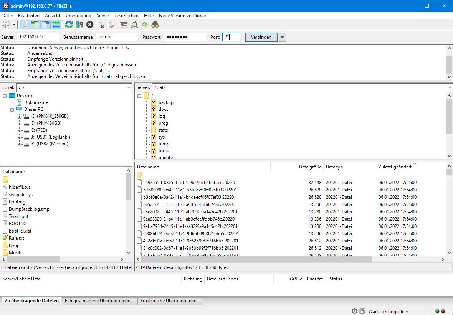This screenshot has height=315, width=453.
Task: Click the Verbinden button
Action: pyautogui.click(x=261, y=37)
